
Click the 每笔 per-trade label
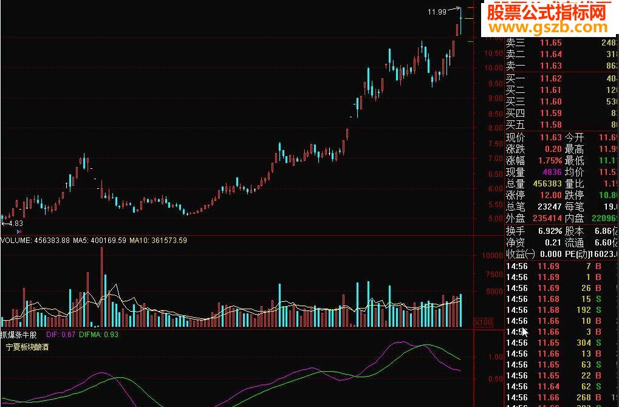coord(574,207)
